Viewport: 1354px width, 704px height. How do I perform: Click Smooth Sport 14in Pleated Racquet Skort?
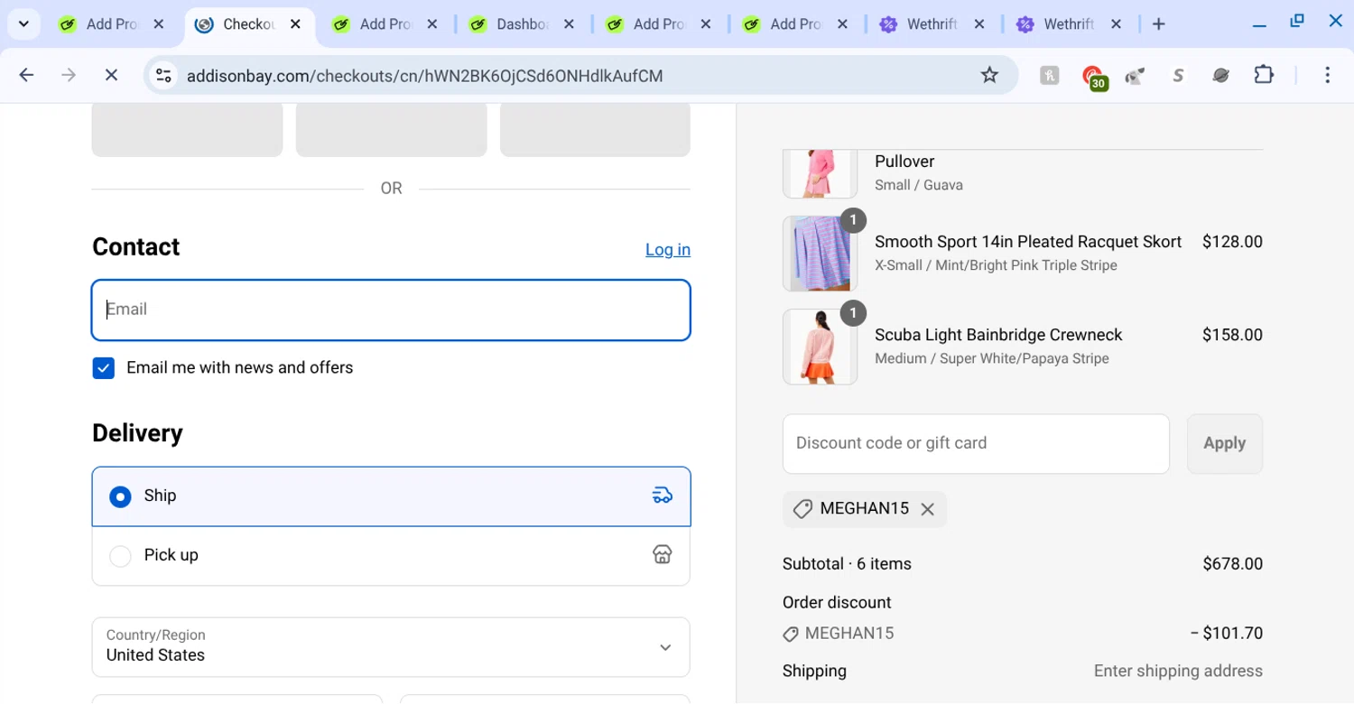[x=1028, y=242]
